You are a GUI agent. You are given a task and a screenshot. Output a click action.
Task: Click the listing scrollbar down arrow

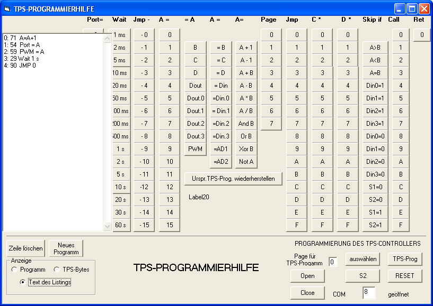pyautogui.click(x=108, y=226)
